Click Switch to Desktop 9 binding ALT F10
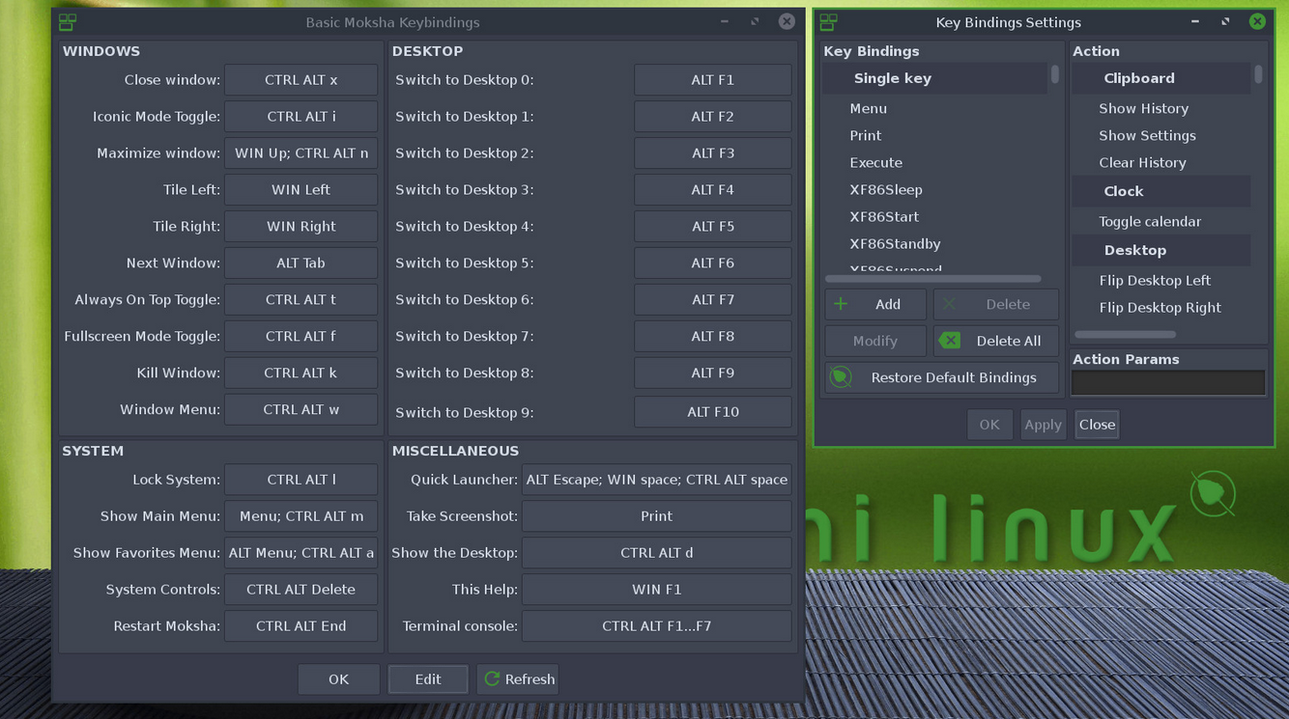 (x=713, y=412)
